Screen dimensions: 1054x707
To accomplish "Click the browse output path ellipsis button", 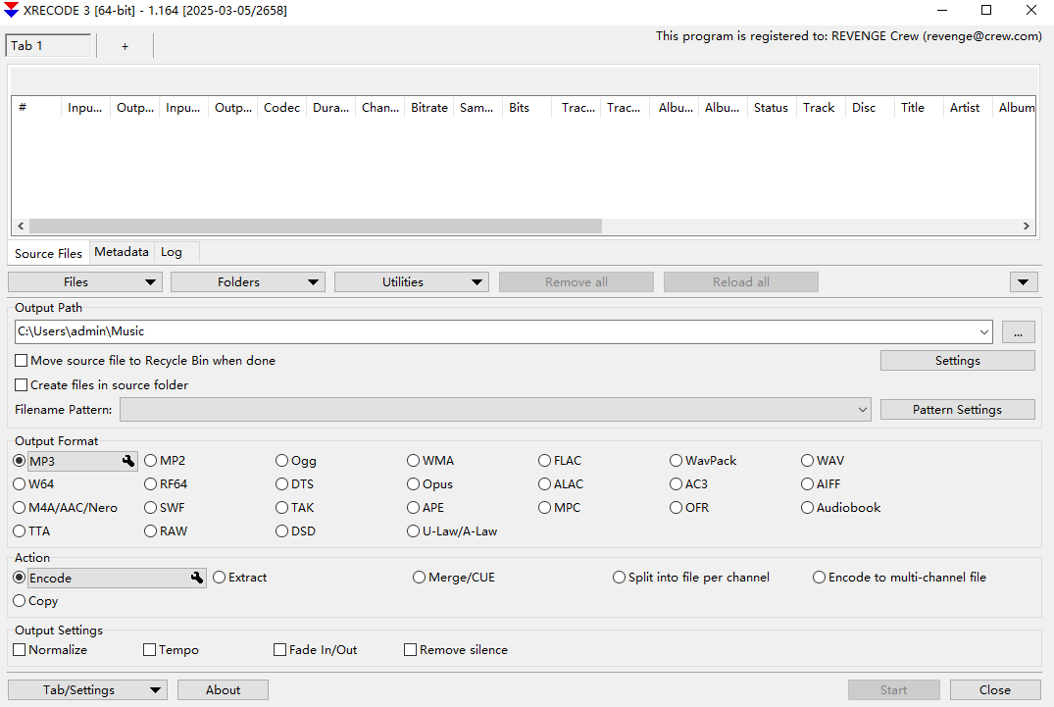I will click(x=1018, y=332).
